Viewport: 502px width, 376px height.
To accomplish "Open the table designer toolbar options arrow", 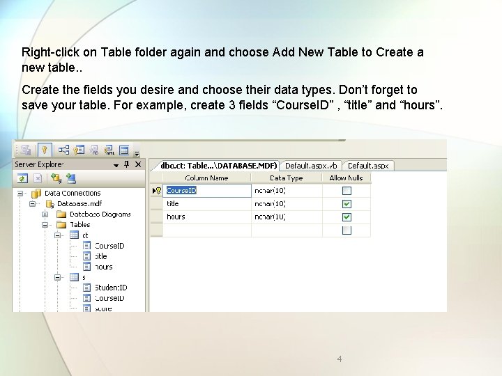I will [137, 153].
